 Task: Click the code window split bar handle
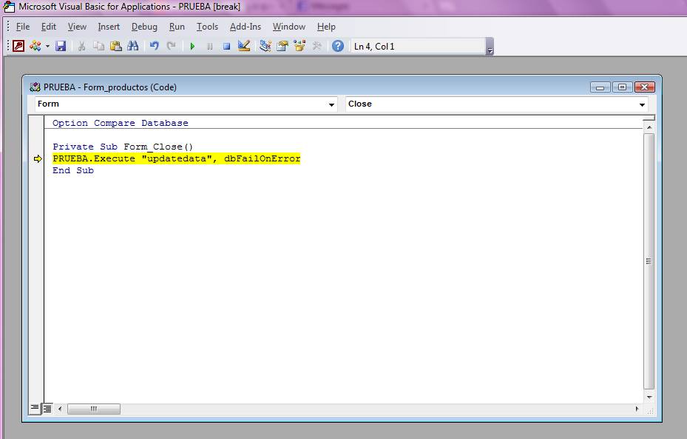(649, 118)
